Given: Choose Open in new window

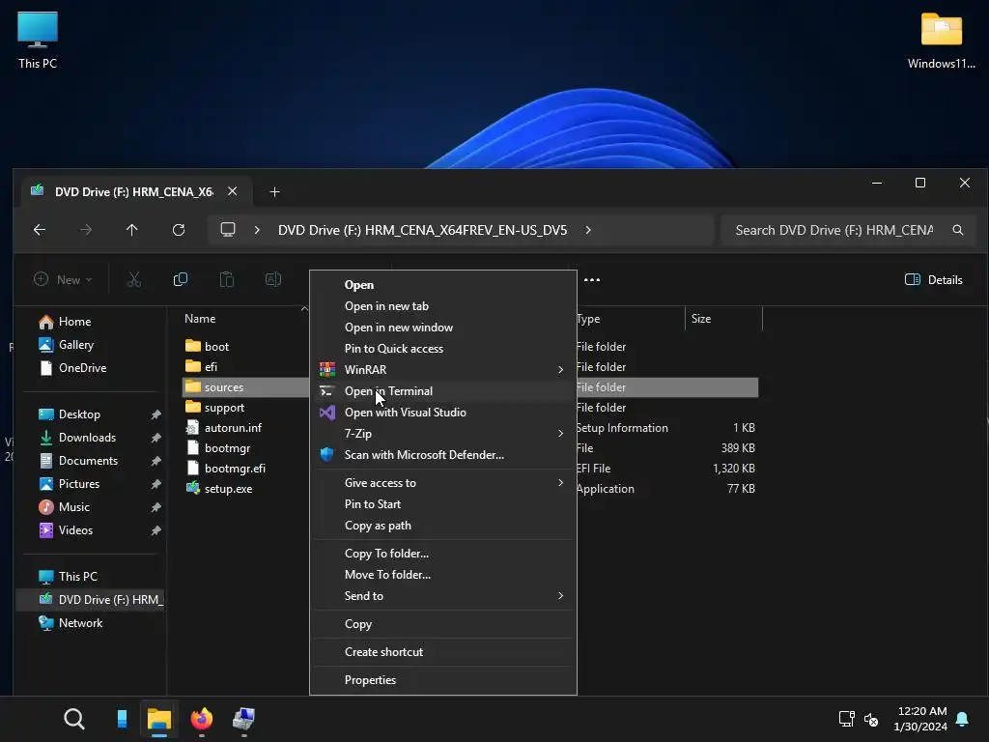Looking at the screenshot, I should [443, 328].
